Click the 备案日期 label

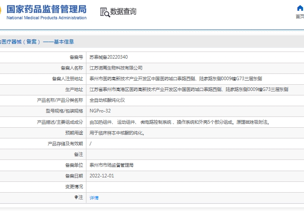(74, 176)
